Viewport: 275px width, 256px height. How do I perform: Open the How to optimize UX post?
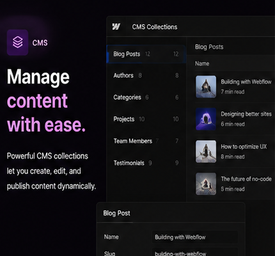tap(244, 147)
